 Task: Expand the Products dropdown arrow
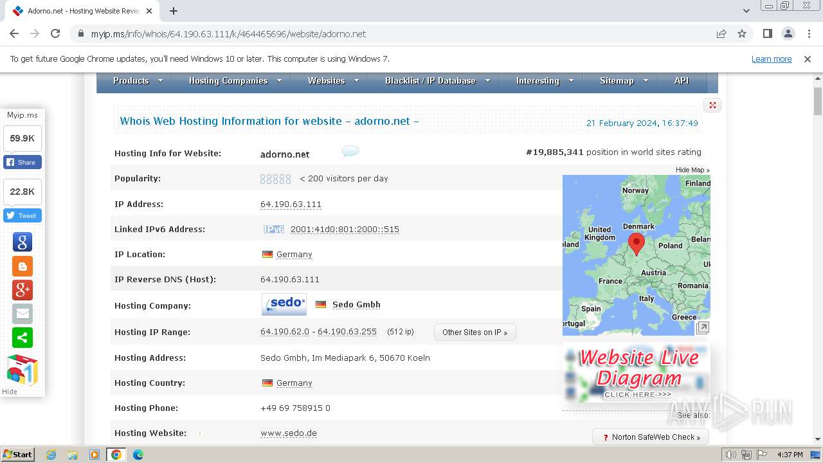point(160,80)
